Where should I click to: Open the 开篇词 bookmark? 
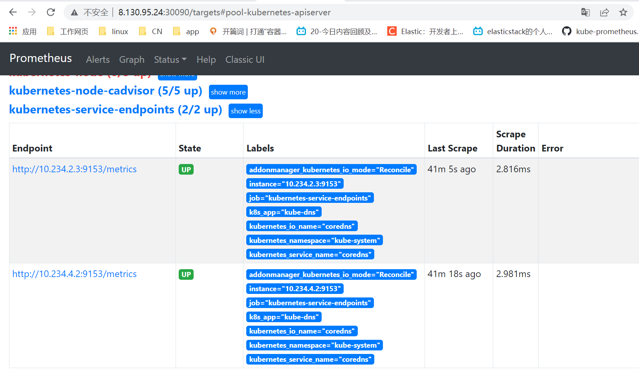coord(248,31)
